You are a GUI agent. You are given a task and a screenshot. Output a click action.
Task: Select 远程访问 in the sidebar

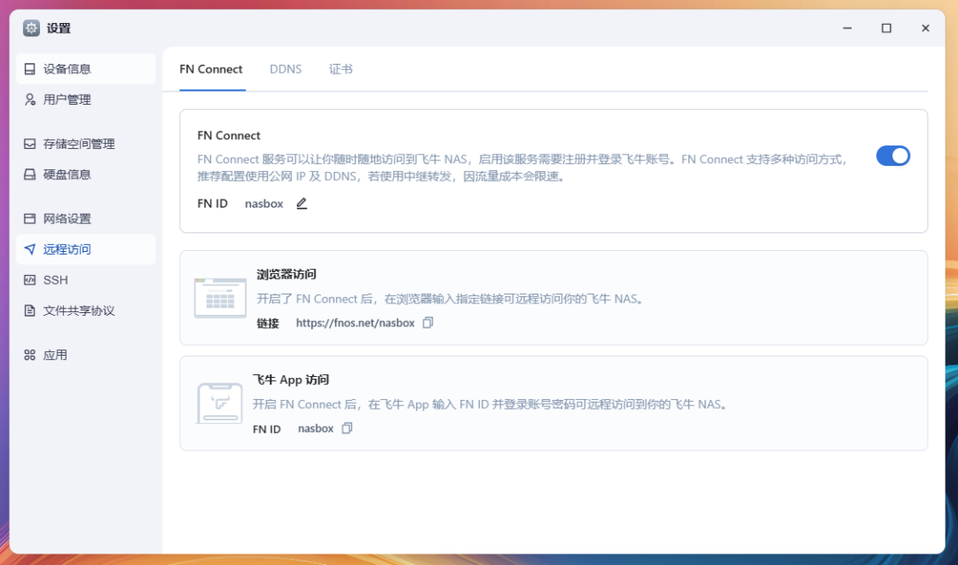[x=85, y=249]
